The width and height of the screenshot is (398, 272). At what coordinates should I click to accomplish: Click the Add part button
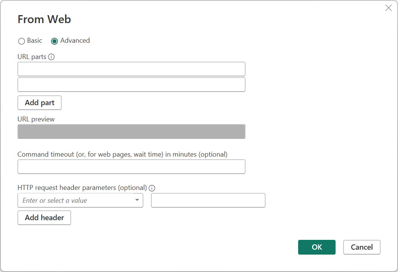(x=39, y=103)
